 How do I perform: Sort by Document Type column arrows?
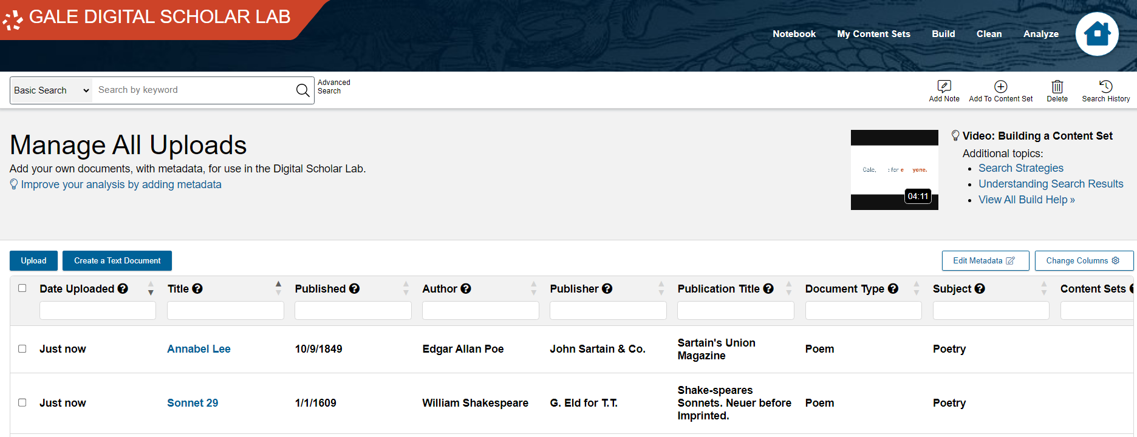click(916, 288)
